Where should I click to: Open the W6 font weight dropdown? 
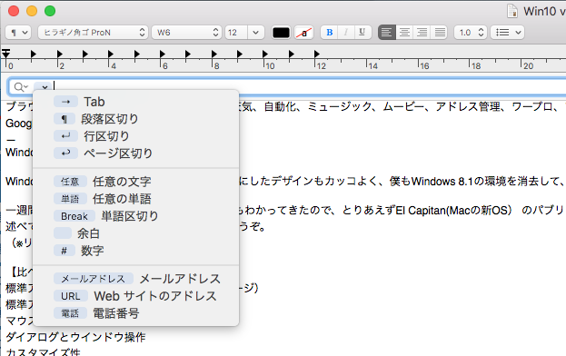[186, 33]
